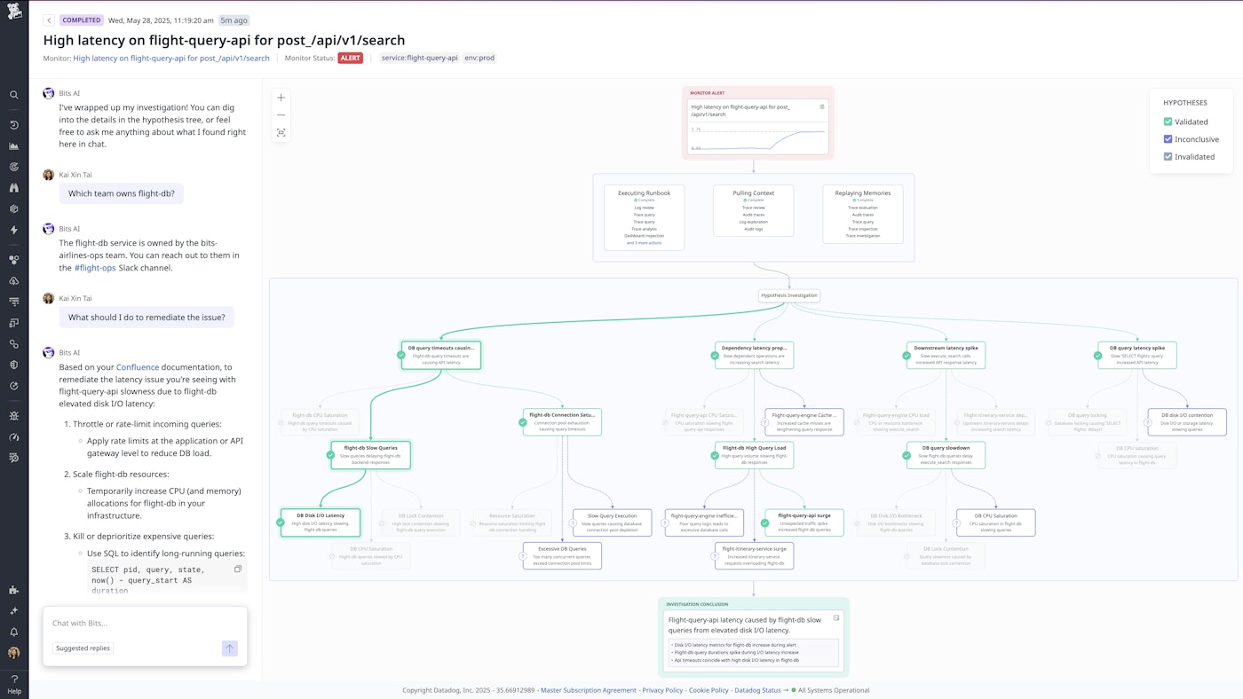The height and width of the screenshot is (699, 1243).
Task: Open the notifications bell icon
Action: 14,632
